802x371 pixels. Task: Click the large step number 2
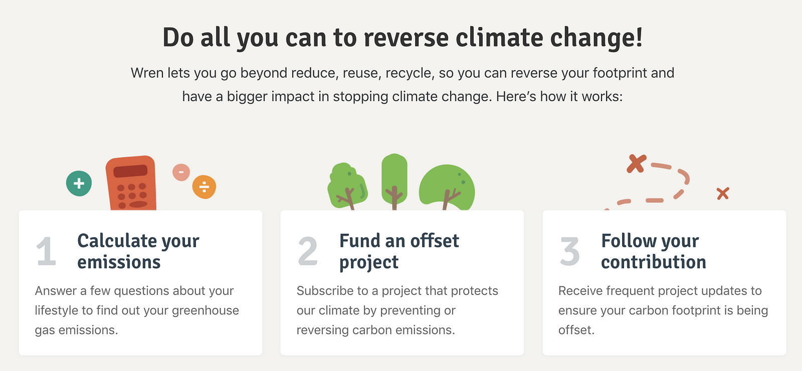coord(308,251)
